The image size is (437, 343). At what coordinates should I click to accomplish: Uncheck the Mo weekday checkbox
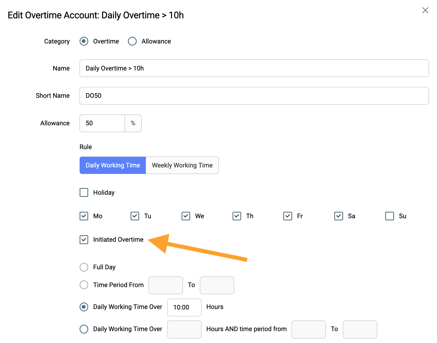pos(84,216)
